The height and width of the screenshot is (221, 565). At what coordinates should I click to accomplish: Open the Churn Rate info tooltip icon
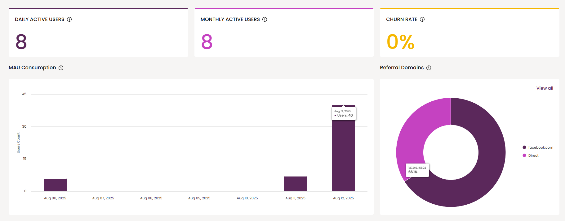(x=422, y=19)
